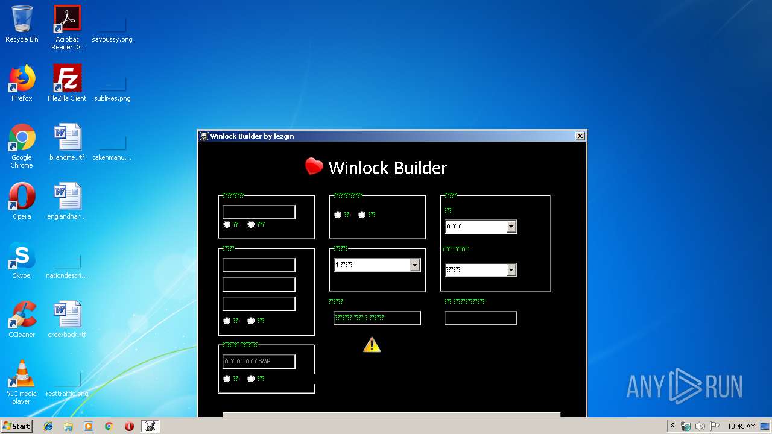
Task: Expand the upper dropdown in the right group
Action: point(511,227)
